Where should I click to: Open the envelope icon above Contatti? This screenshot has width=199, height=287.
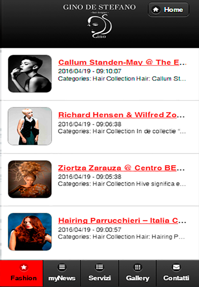click(x=176, y=267)
